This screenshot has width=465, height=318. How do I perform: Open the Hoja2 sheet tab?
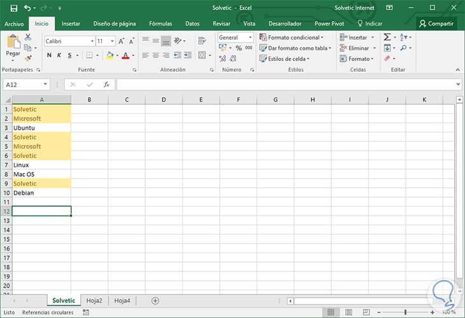[94, 301]
